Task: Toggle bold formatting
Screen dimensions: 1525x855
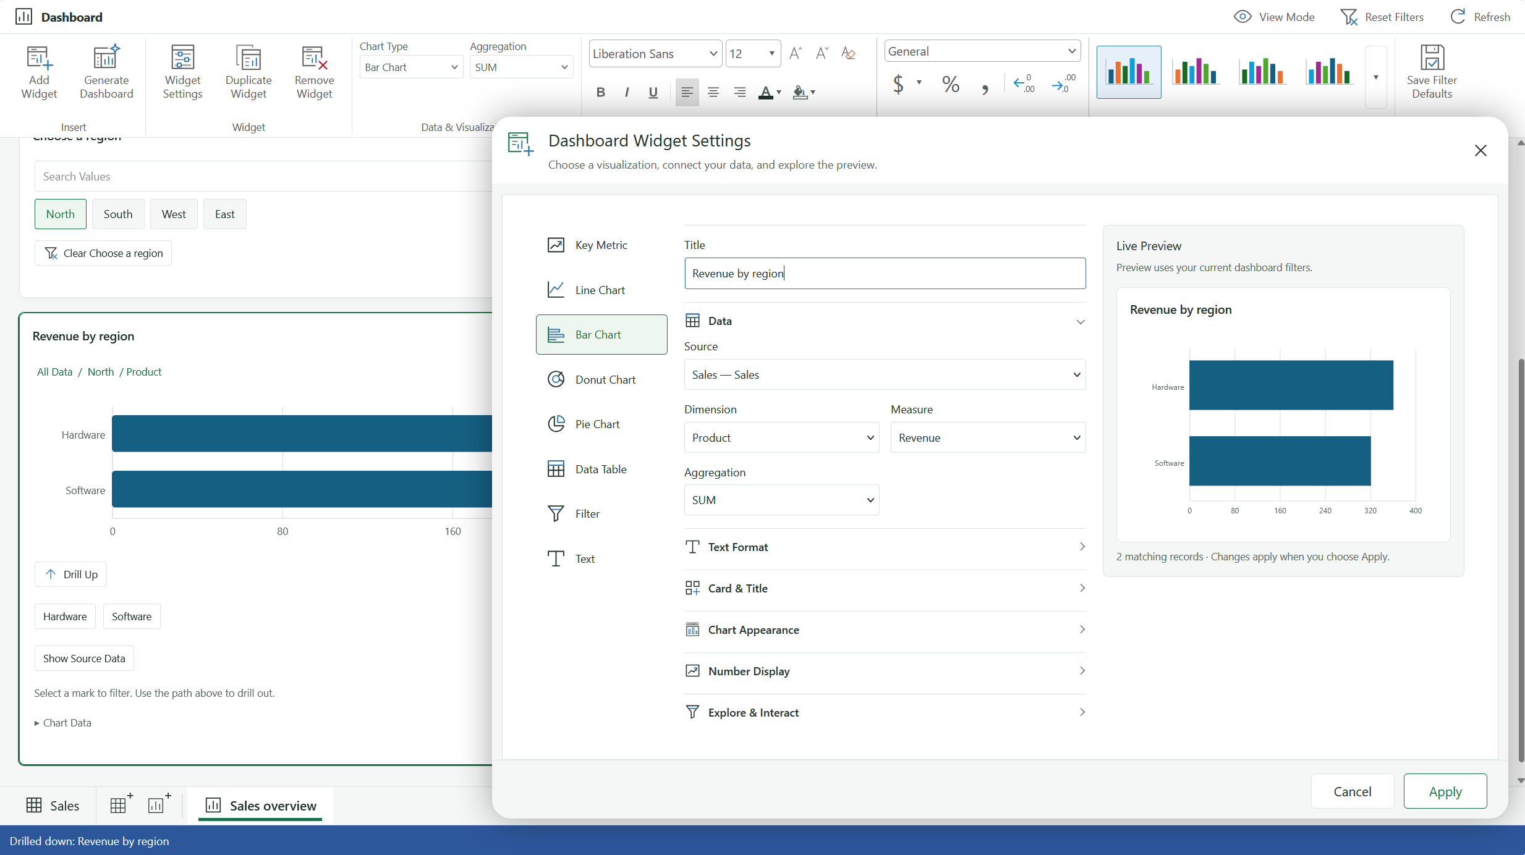Action: [x=600, y=92]
